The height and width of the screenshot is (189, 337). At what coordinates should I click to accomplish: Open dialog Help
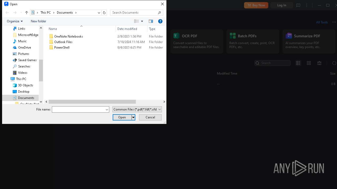160,21
